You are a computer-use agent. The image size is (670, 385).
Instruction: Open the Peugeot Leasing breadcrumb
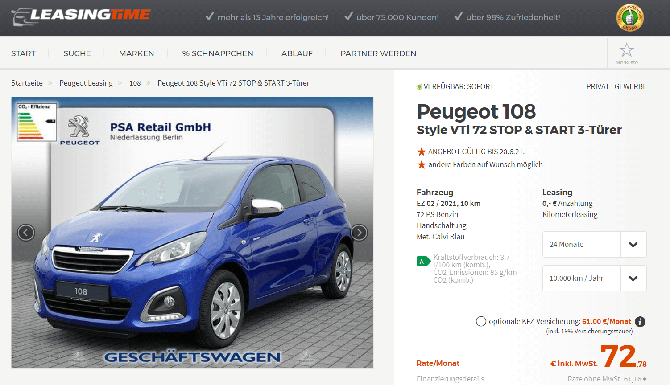(x=86, y=83)
